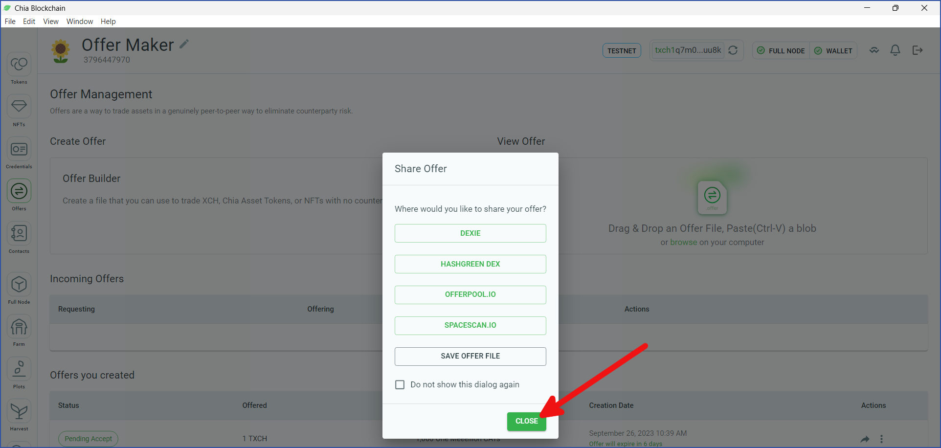Minimize the Chia Blockchain window

click(x=867, y=8)
